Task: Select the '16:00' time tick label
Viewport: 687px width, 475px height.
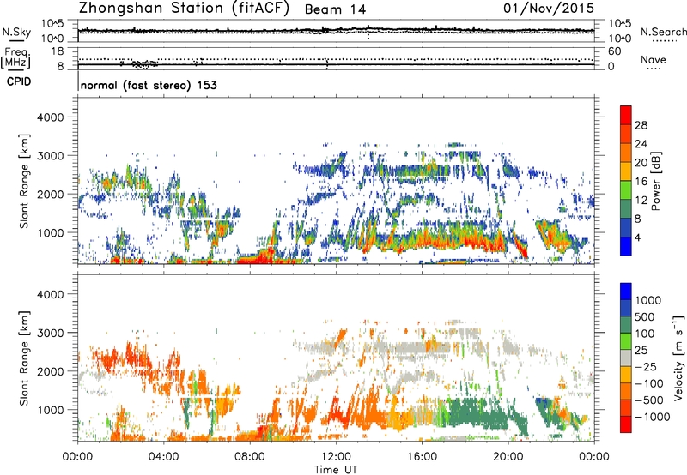Action: pos(422,457)
